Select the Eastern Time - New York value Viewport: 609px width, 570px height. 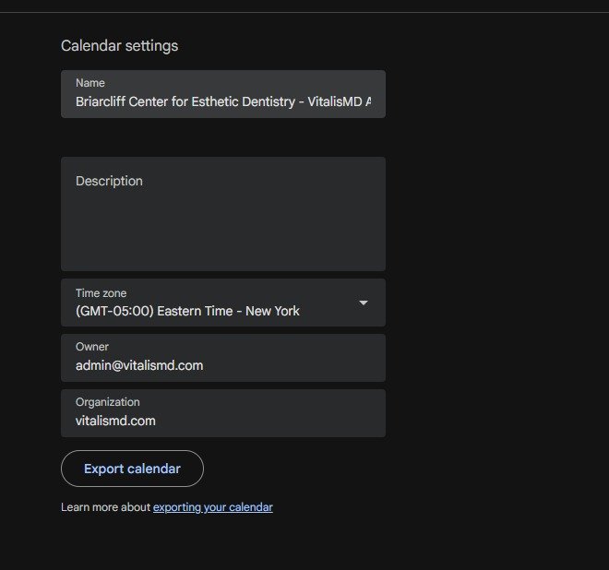tap(187, 312)
